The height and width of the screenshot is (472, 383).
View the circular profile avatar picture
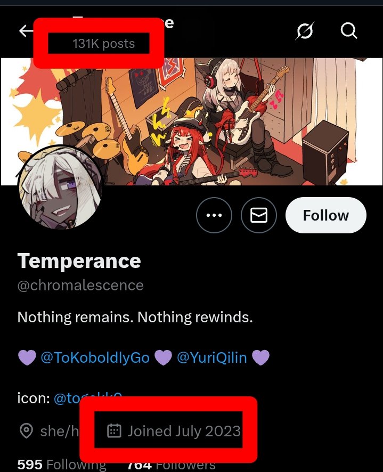[60, 187]
